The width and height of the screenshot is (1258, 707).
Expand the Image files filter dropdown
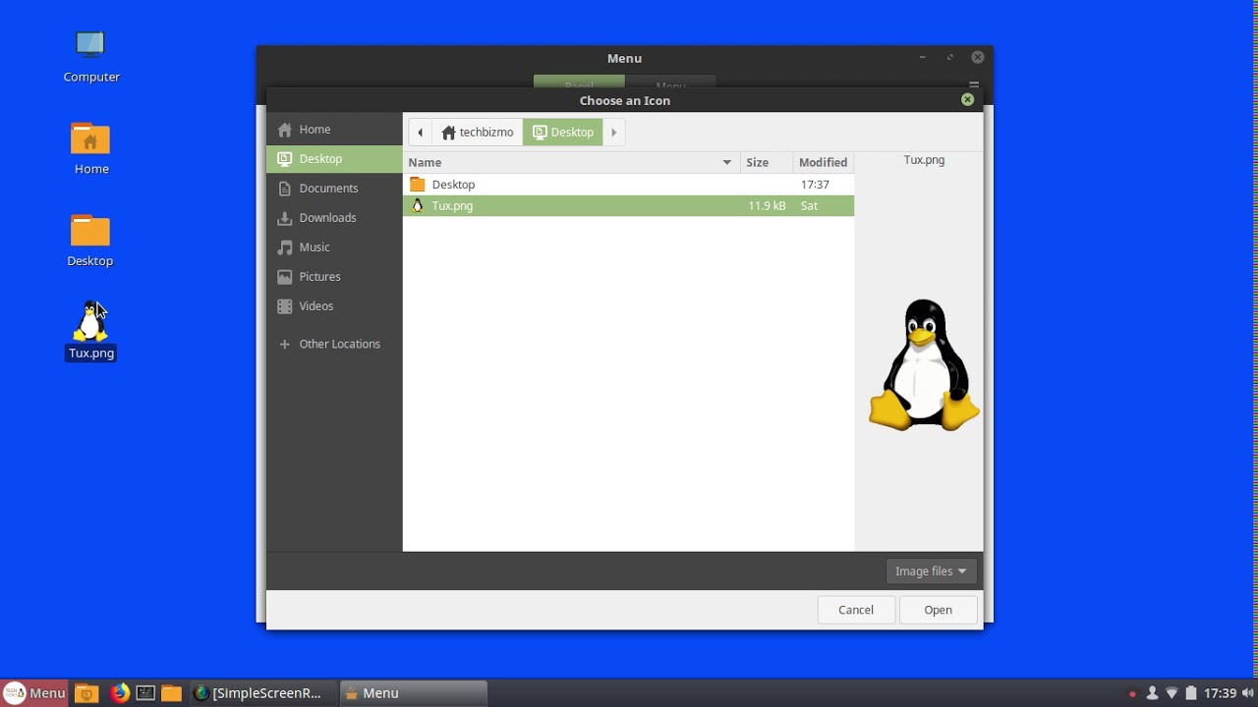930,571
